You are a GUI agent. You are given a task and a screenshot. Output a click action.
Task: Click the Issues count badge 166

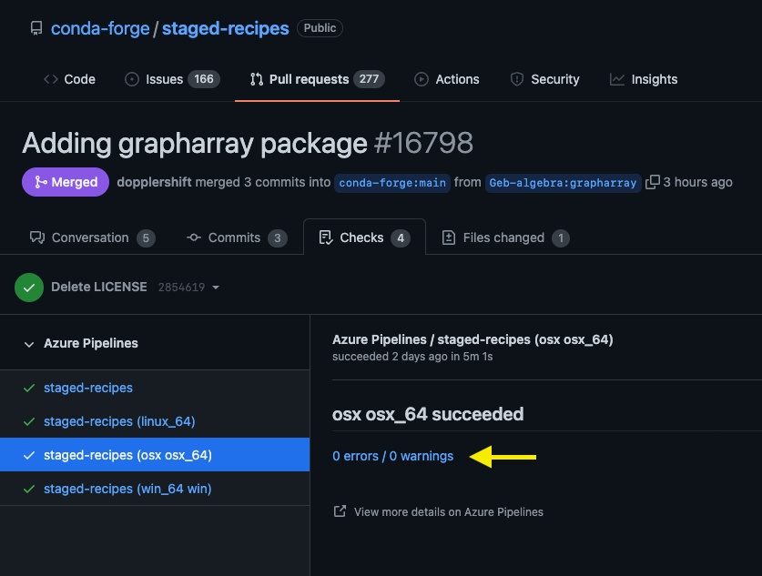204,79
